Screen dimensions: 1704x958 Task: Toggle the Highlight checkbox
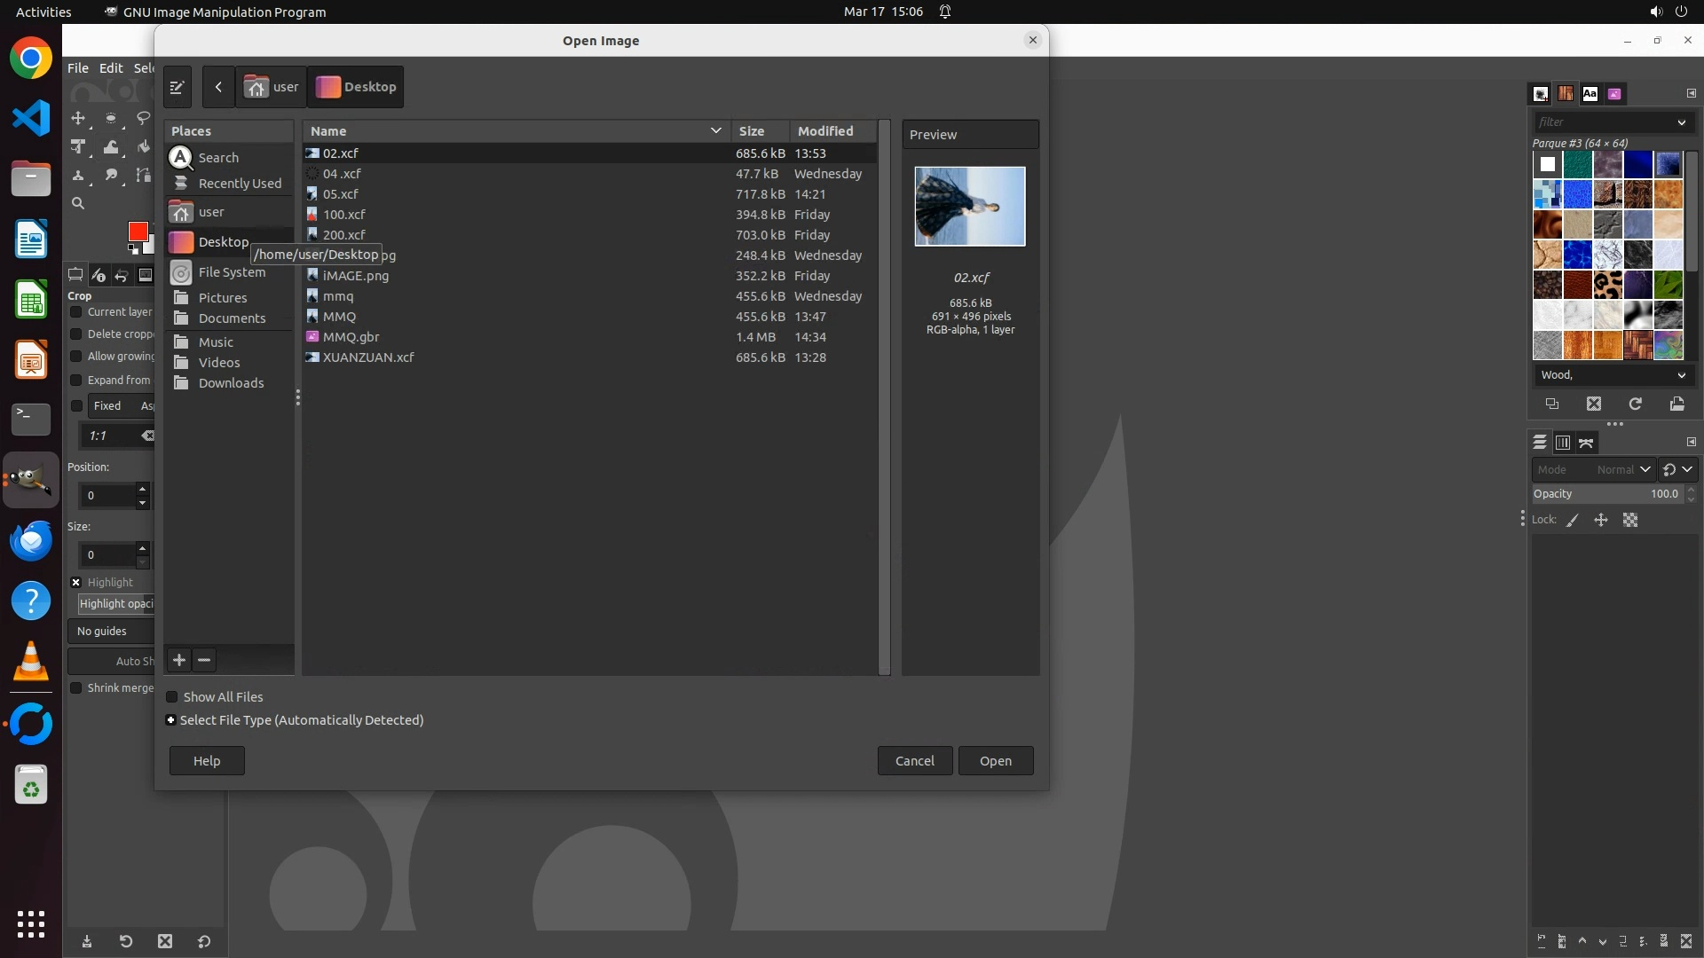tap(76, 583)
